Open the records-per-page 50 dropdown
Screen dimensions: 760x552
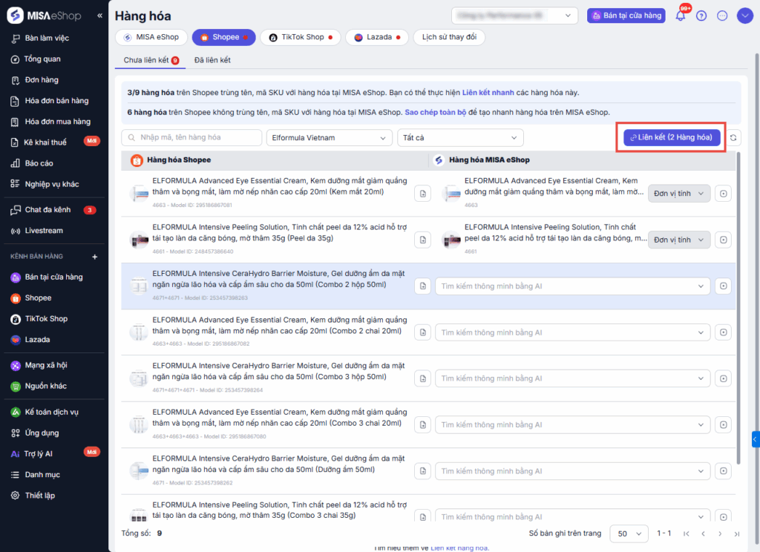pos(629,533)
